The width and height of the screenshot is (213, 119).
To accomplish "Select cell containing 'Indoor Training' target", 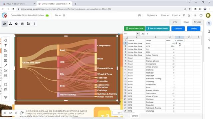I will (155, 55).
